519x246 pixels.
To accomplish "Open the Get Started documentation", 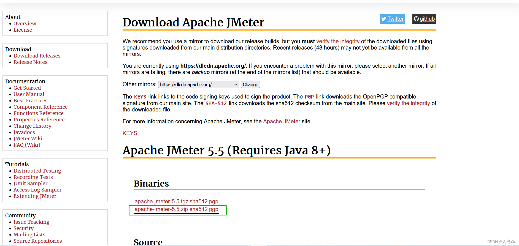I will 27,88.
